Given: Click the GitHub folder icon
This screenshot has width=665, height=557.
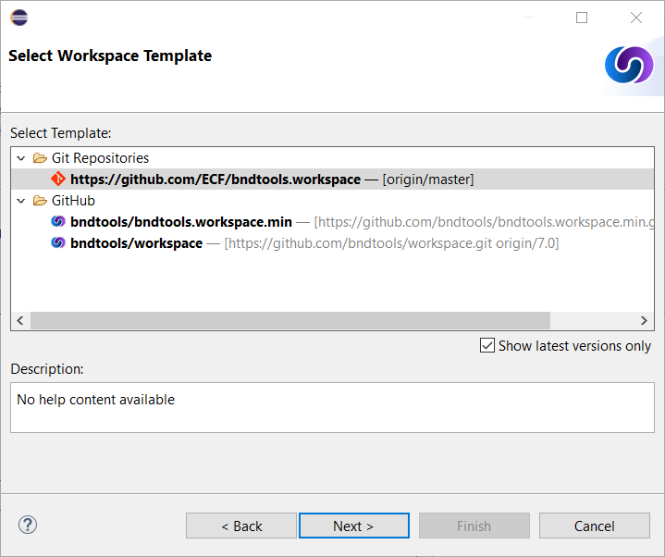Looking at the screenshot, I should coord(40,201).
